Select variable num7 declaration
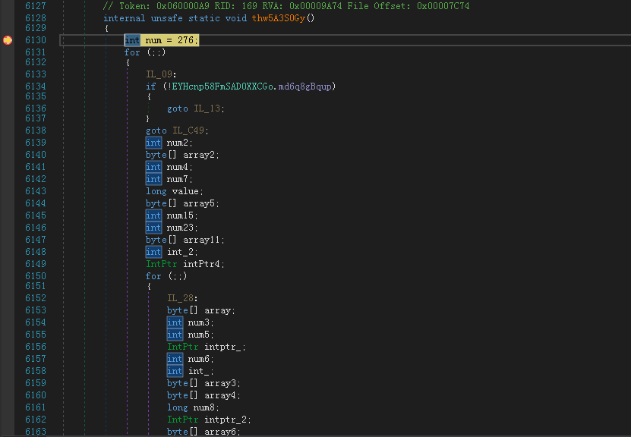 point(178,179)
